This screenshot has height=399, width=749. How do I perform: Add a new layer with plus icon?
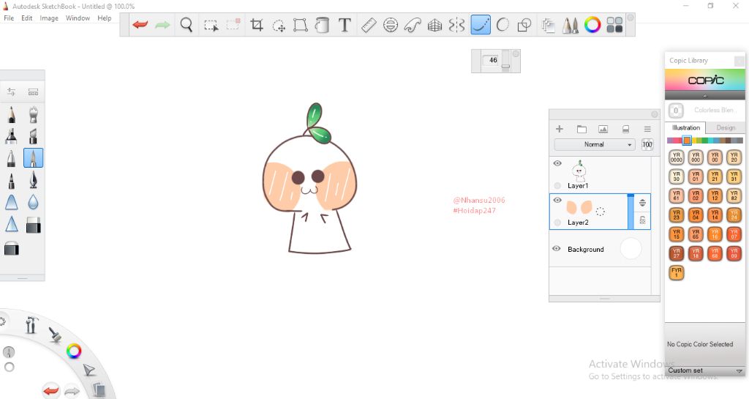point(560,129)
